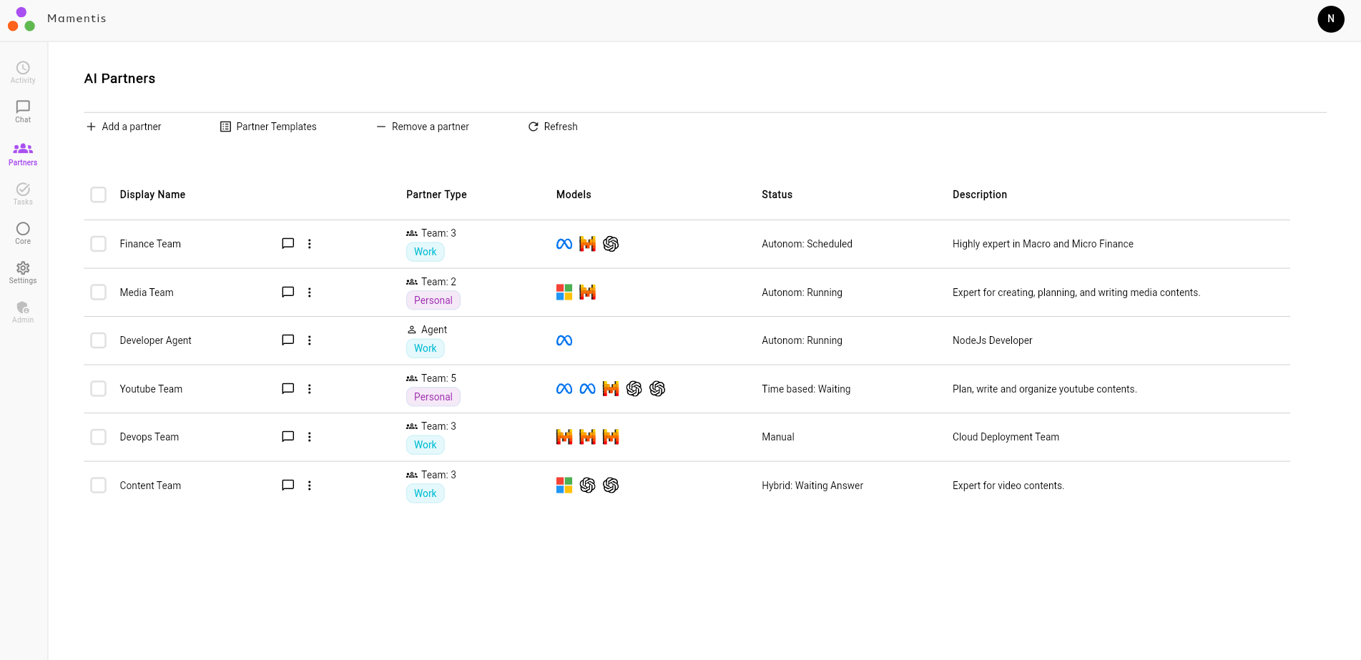
Task: Open Partner Templates
Action: [x=268, y=127]
